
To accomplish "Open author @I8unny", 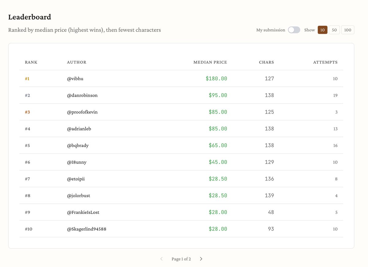I will (x=77, y=162).
